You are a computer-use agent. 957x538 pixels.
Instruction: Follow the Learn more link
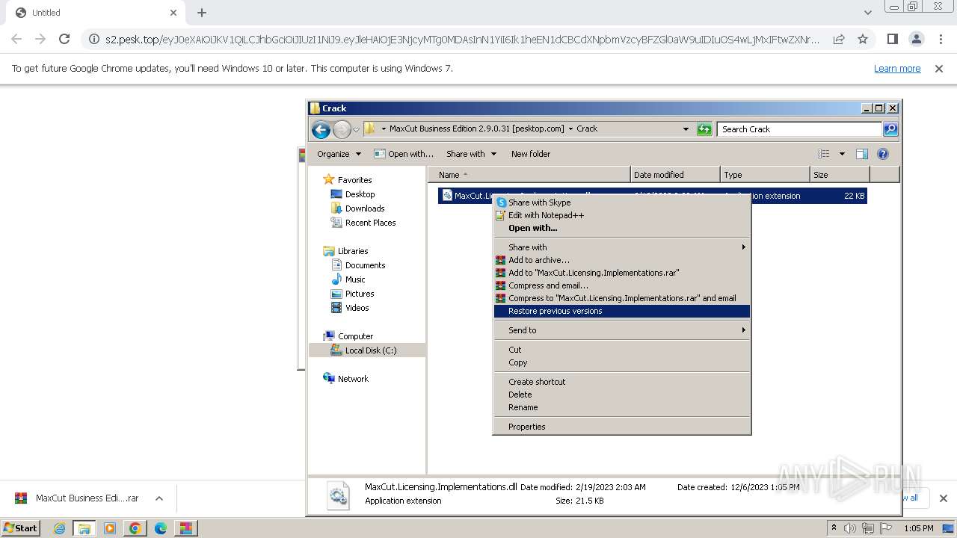pyautogui.click(x=897, y=68)
